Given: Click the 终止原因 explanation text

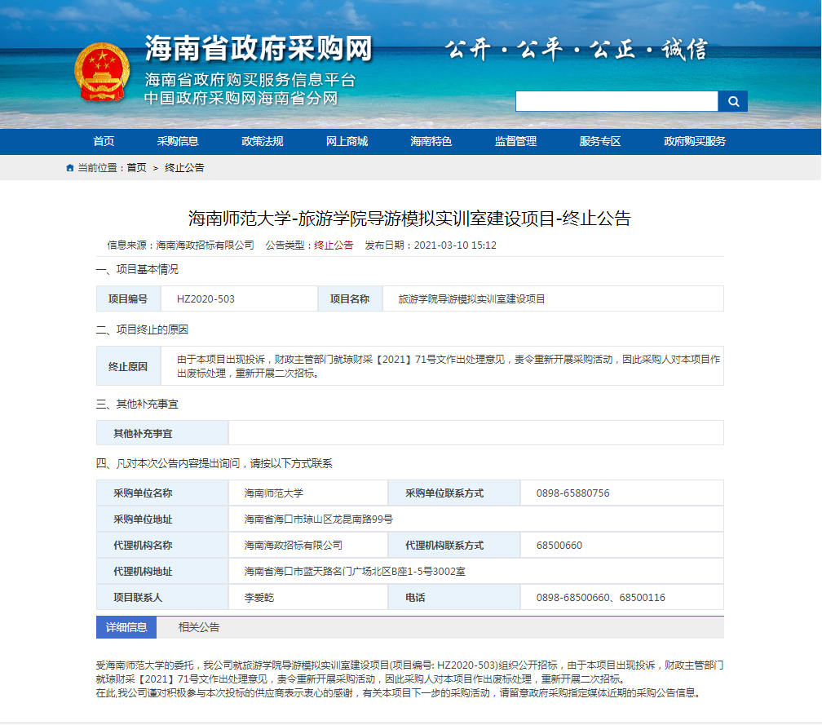Looking at the screenshot, I should click(x=449, y=366).
